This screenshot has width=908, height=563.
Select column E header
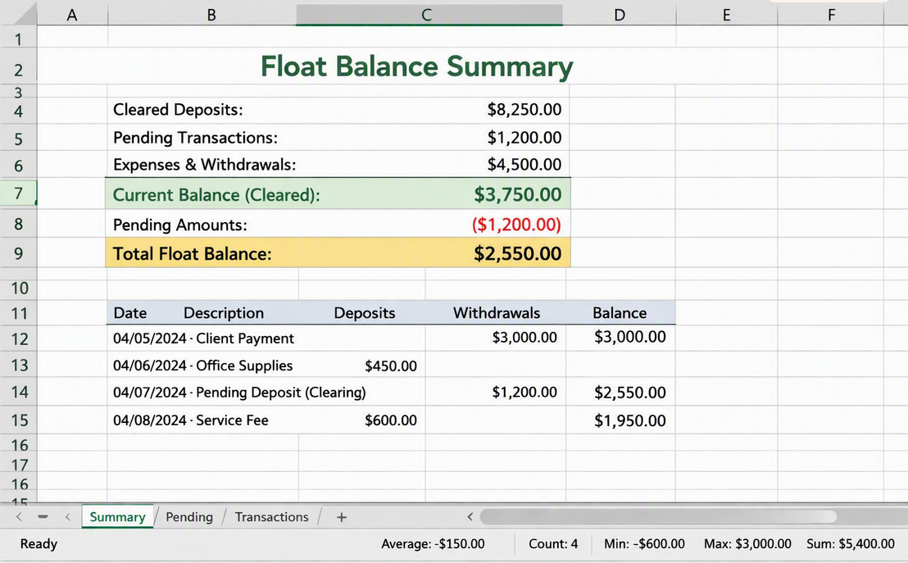pyautogui.click(x=726, y=15)
